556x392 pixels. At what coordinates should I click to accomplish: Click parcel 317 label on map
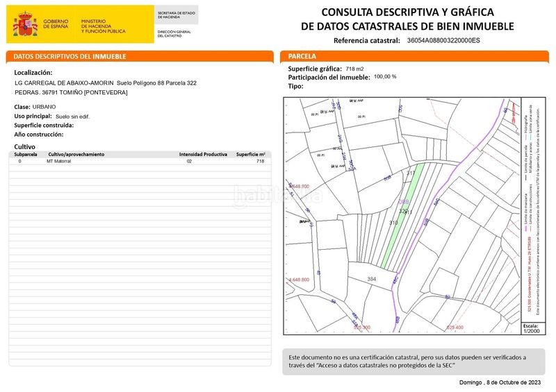coord(411,173)
